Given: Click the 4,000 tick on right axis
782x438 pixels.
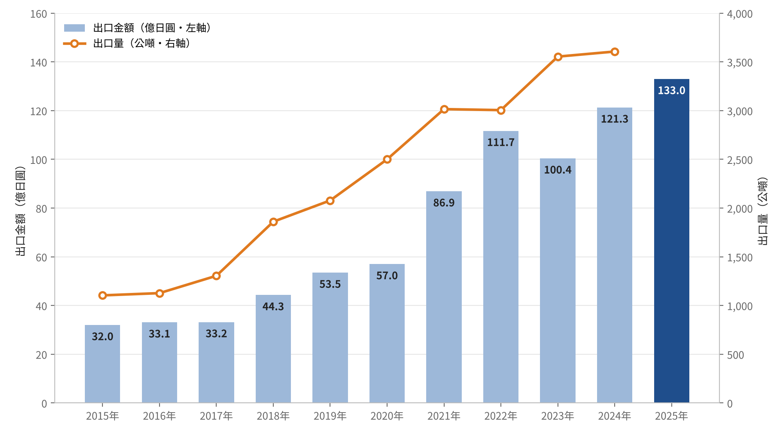Looking at the screenshot, I should tap(740, 14).
